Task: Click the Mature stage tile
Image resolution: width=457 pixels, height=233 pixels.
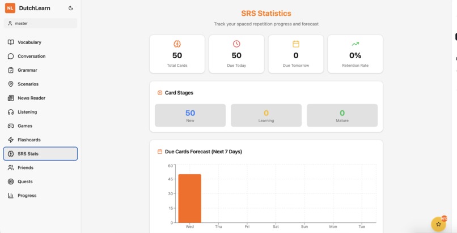Action: tap(342, 115)
